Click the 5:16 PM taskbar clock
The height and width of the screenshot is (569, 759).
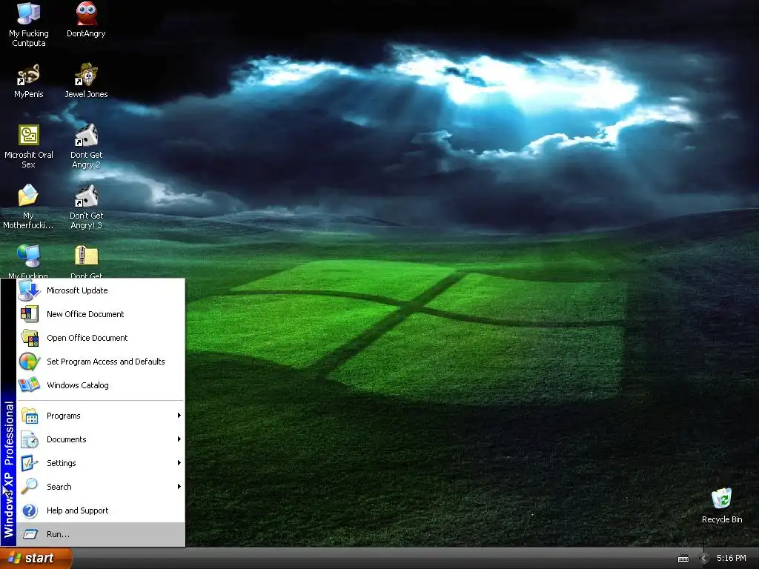(x=731, y=559)
